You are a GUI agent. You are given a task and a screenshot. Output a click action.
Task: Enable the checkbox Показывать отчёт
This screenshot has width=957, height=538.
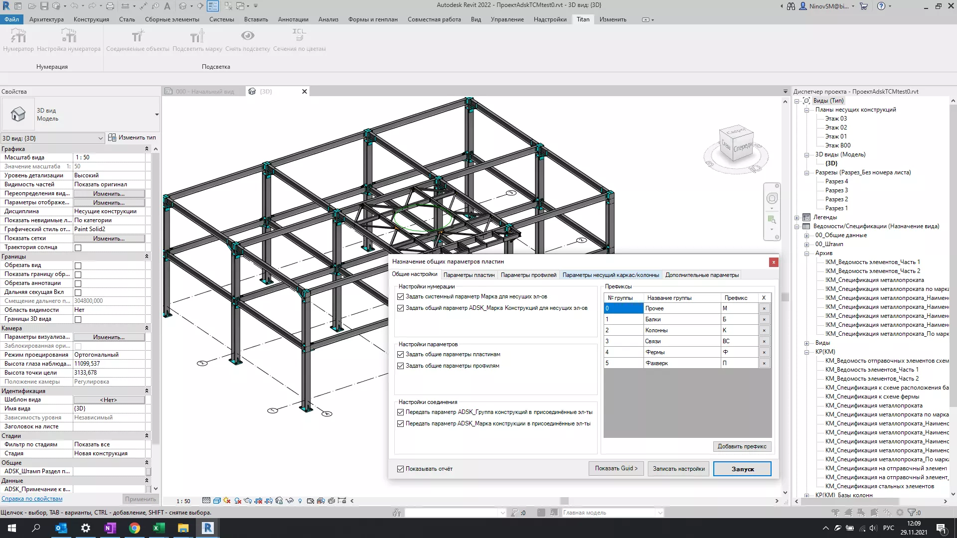click(401, 468)
